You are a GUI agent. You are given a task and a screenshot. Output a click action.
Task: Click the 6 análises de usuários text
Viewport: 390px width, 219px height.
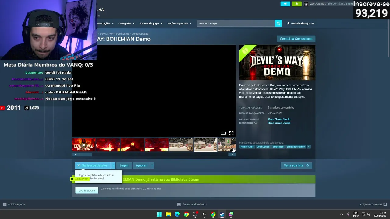coord(281,108)
